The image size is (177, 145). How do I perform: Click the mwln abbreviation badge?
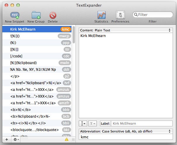65,63
